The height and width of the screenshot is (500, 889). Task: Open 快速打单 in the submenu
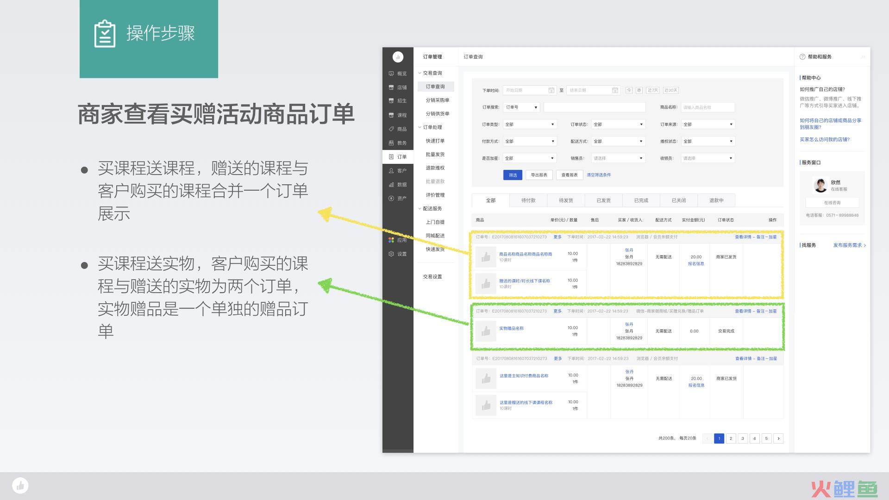(435, 141)
